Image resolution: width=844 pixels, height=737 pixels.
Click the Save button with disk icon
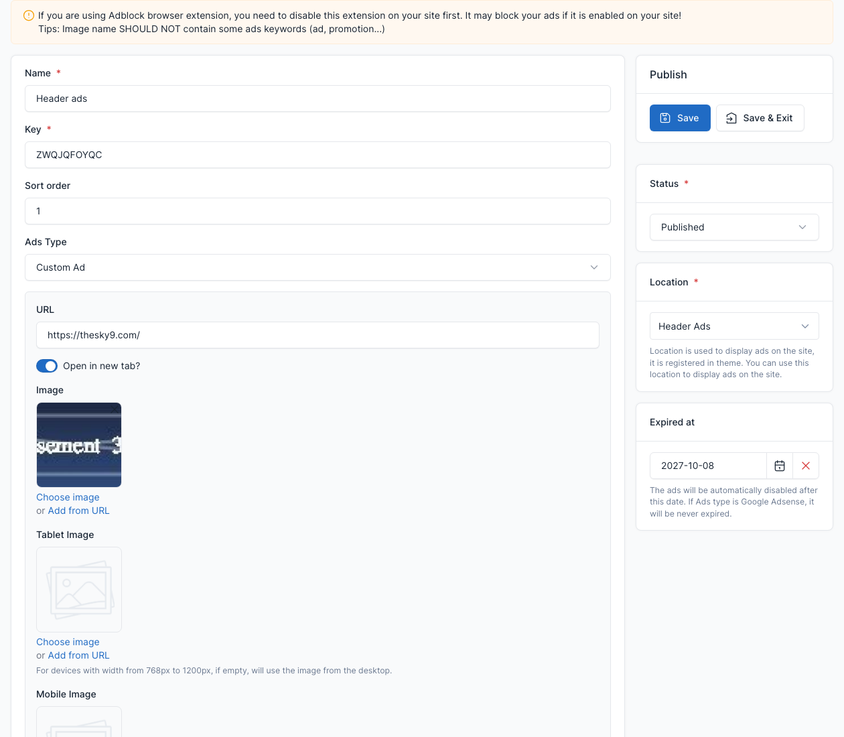tap(680, 118)
